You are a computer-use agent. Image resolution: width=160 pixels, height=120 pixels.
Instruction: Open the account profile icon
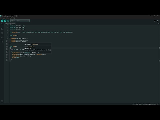[x=2, y=101]
